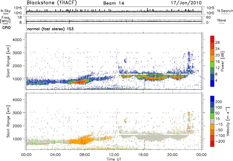The width and height of the screenshot is (233, 161).
Task: Click the "24" label on the power colorbar
Action: (x=217, y=49)
